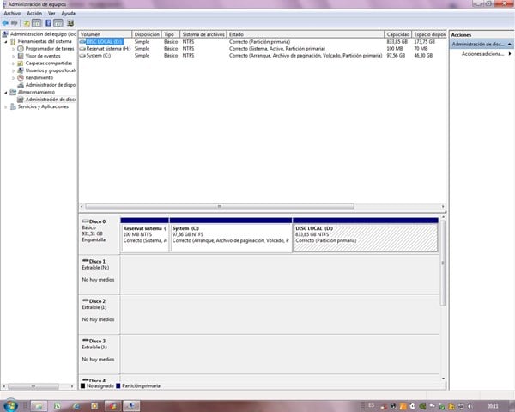This screenshot has height=412, width=515.
Task: Select the Usuarios y grupos locales icon
Action: (21, 70)
